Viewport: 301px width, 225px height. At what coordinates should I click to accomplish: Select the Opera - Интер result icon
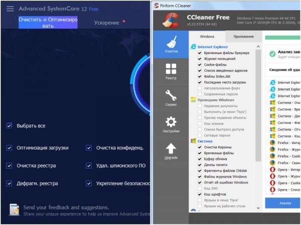272,169
